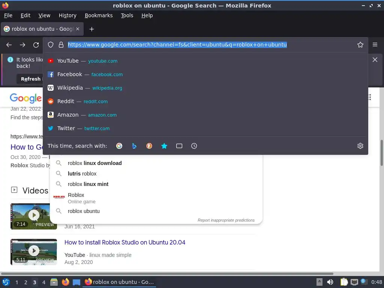
Task: Switch to workspace 2
Action: point(25,282)
